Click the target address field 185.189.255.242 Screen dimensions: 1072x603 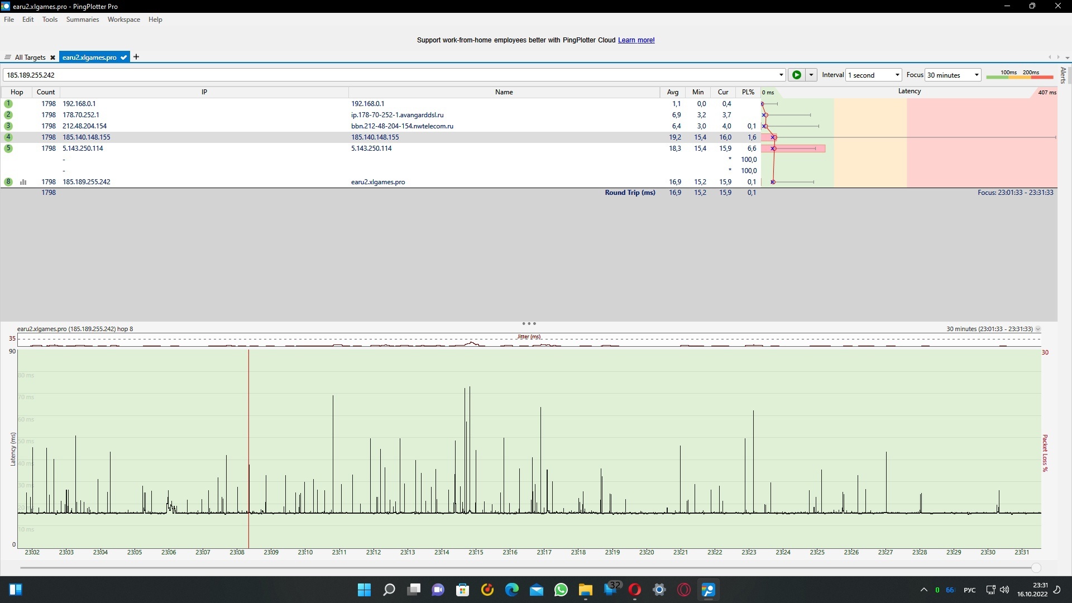(x=391, y=75)
